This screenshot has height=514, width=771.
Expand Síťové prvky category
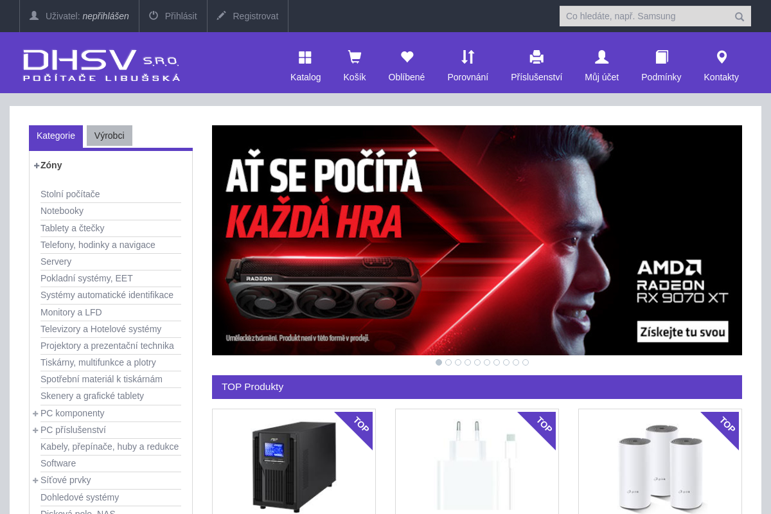35,480
